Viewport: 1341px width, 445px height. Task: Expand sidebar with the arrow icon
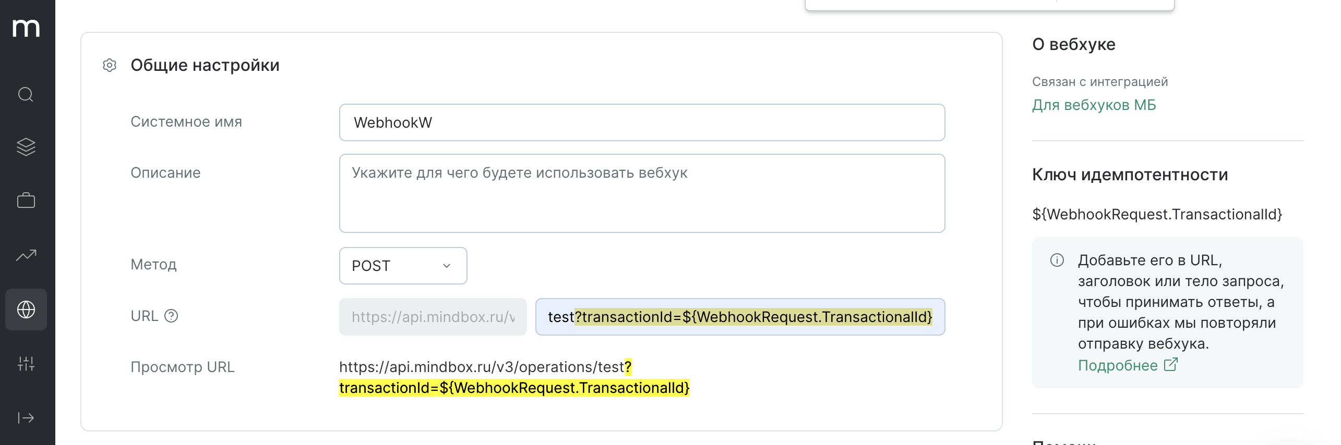pos(26,418)
